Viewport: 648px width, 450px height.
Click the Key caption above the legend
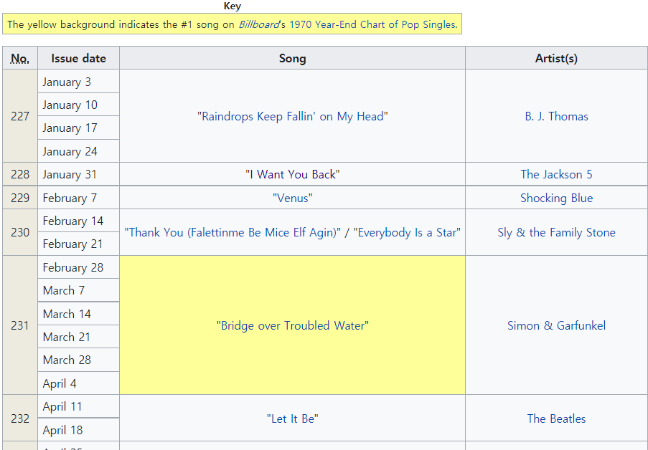coord(233,6)
